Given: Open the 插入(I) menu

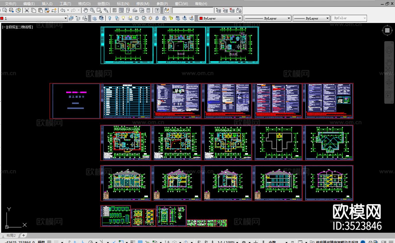Looking at the screenshot, I should (x=47, y=4).
